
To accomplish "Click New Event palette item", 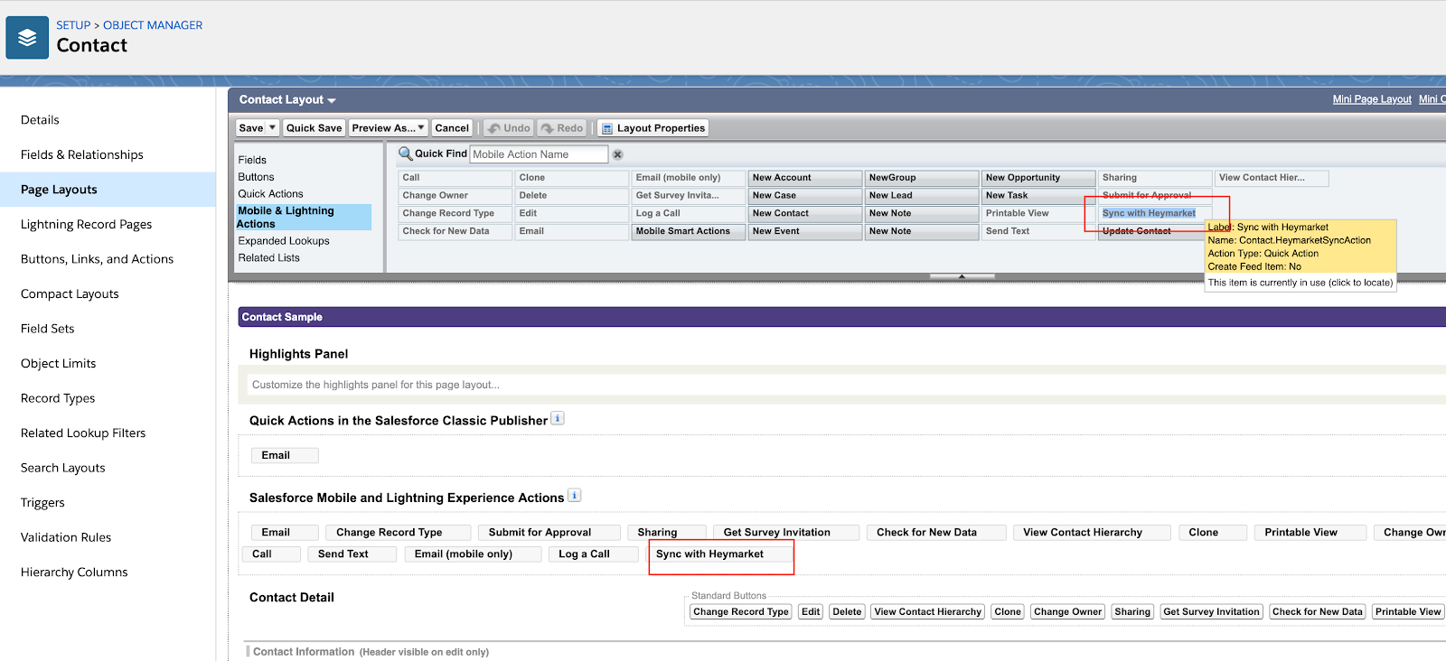I will (x=804, y=231).
